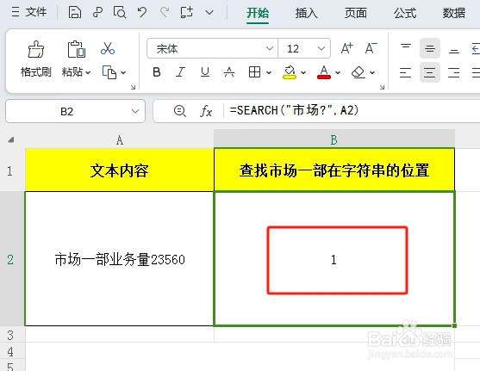
Task: Click the eraser clear formatting icon
Action: click(358, 72)
